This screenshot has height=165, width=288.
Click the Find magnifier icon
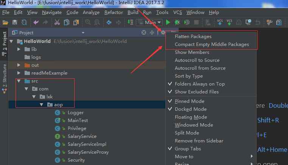[88, 22]
